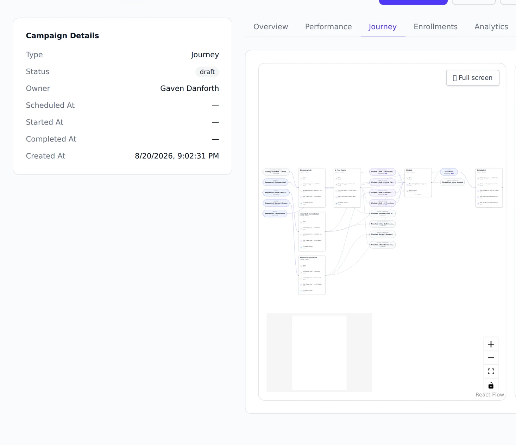Click the Initial Call Consultation stage title
This screenshot has width=516, height=445.
click(309, 214)
